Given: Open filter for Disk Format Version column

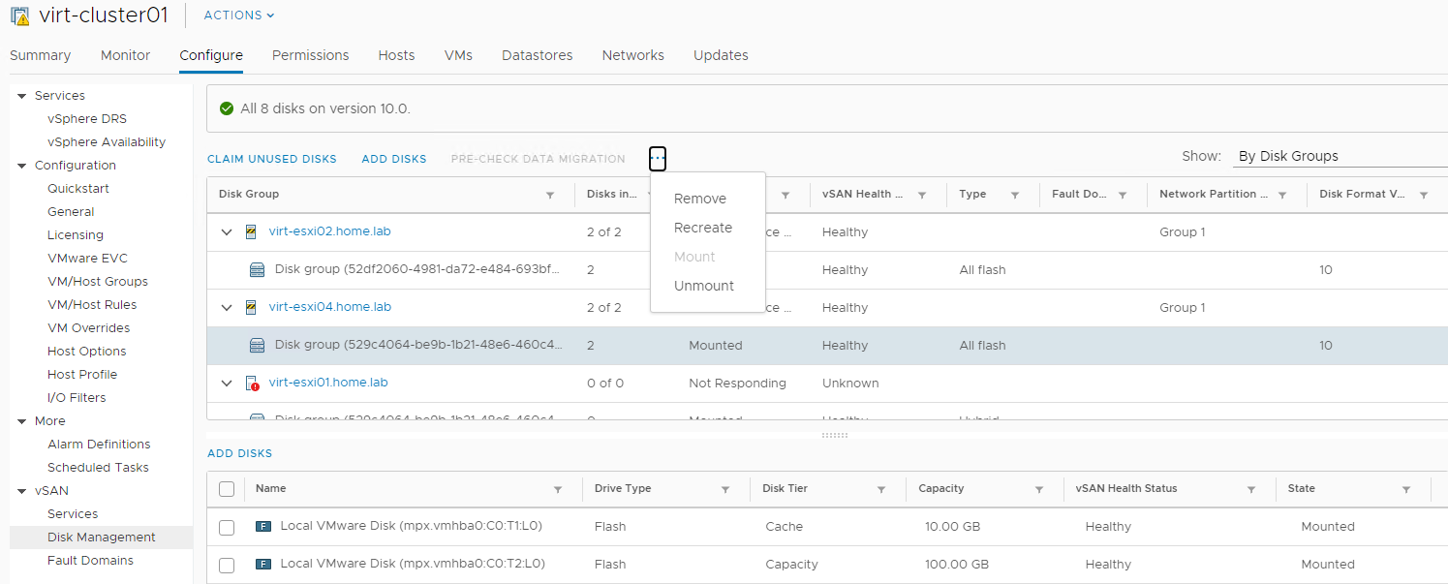Looking at the screenshot, I should [1424, 195].
